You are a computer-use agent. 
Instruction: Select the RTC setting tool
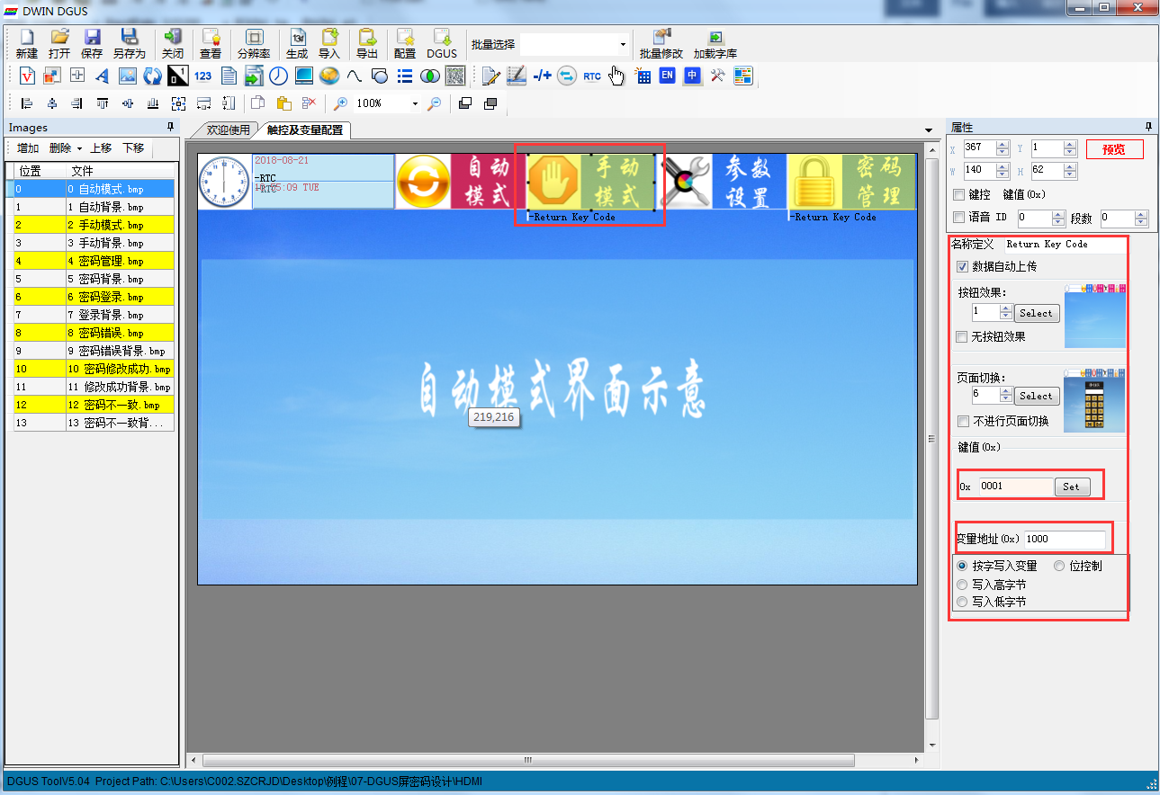[592, 76]
